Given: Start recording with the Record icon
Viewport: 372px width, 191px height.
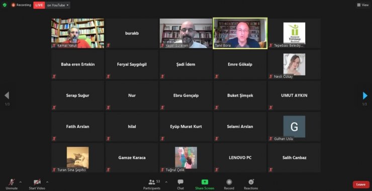Looking at the screenshot, I should click(229, 182).
